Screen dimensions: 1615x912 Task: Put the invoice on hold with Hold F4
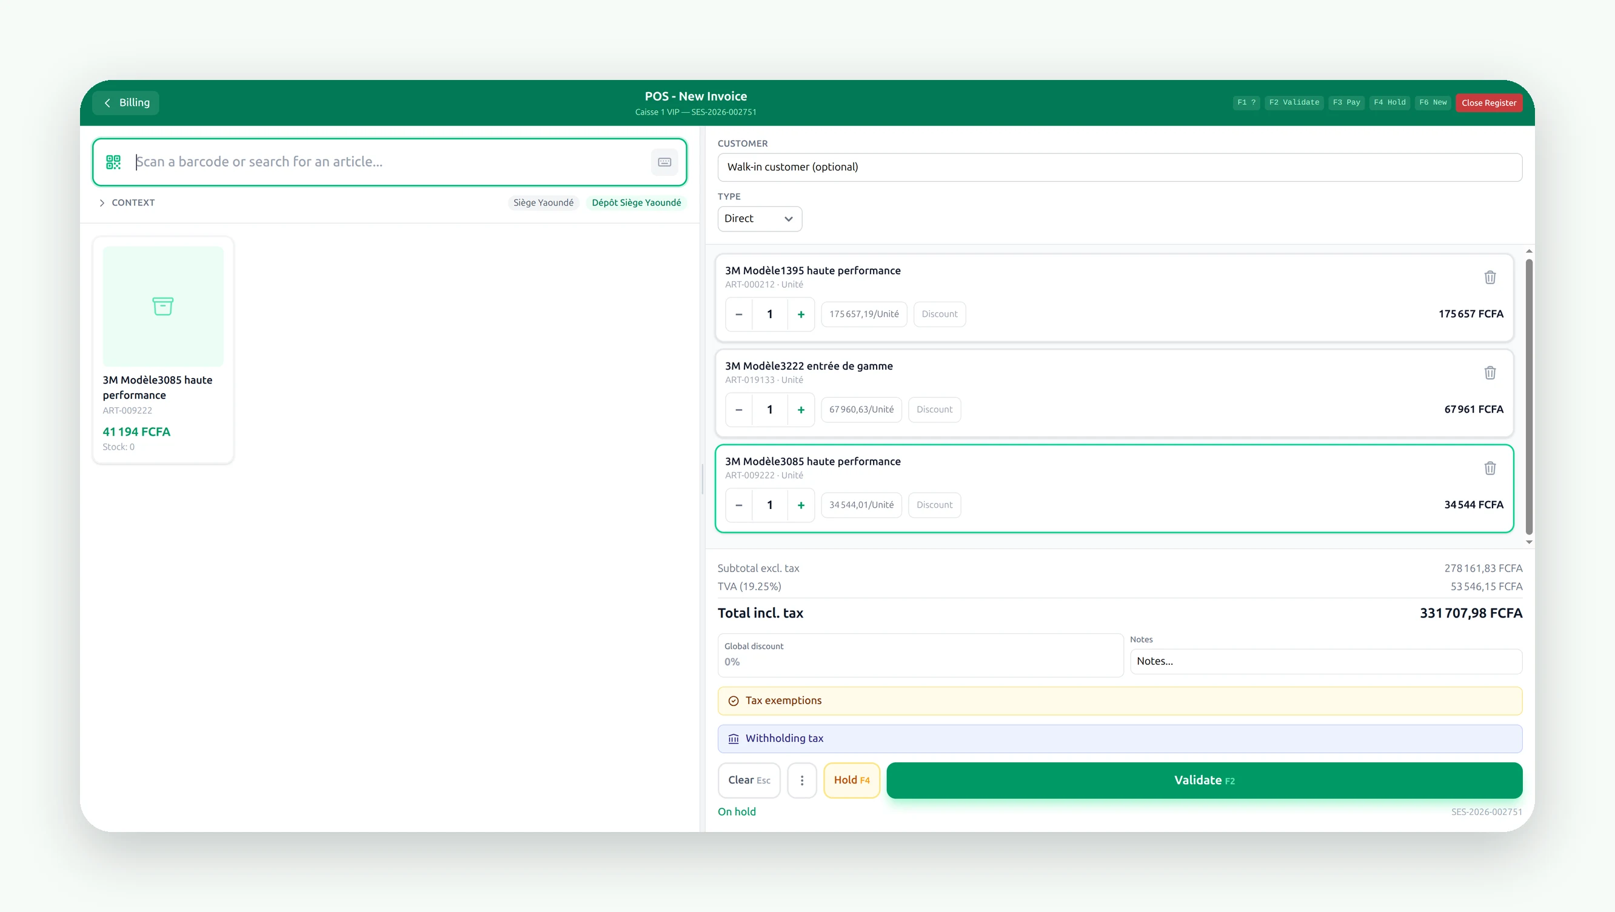851,781
